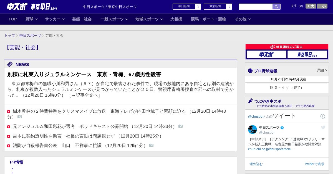Click red bullet beside 吉本 headline
This screenshot has height=174, width=333.
(9, 136)
